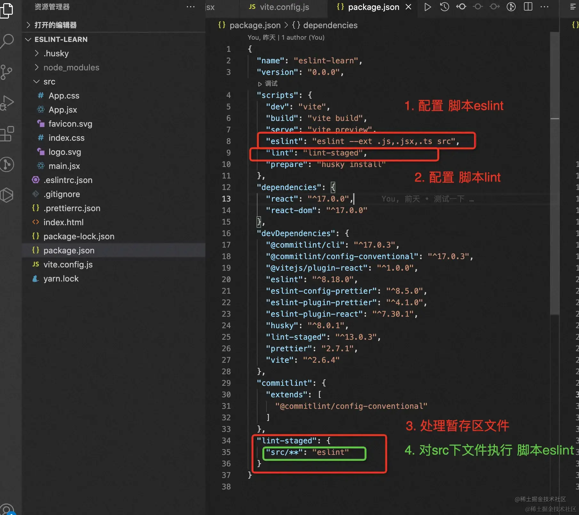Open vite.config.js in file tree
The width and height of the screenshot is (579, 515).
[x=114, y=265]
